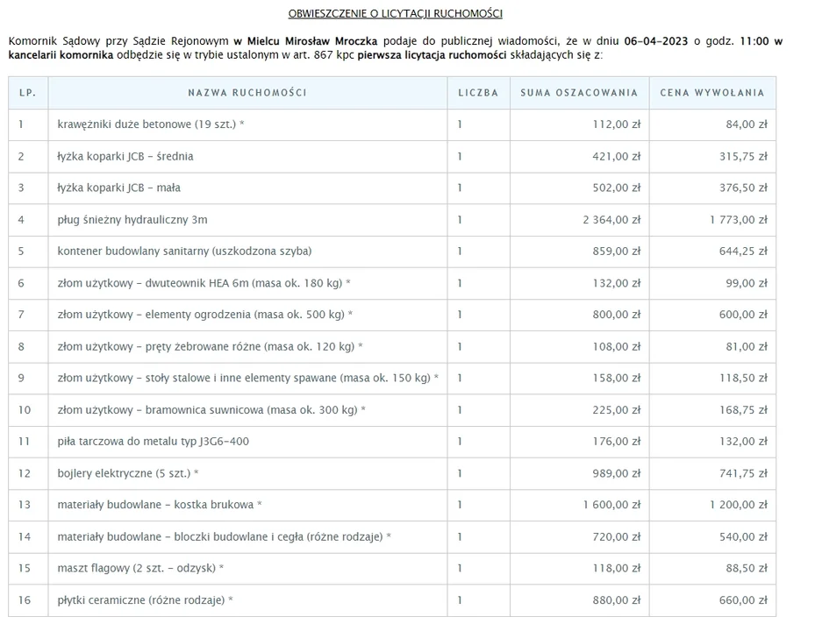Click estimate value 1 600,00 zł
Image resolution: width=815 pixels, height=631 pixels.
[x=611, y=505]
